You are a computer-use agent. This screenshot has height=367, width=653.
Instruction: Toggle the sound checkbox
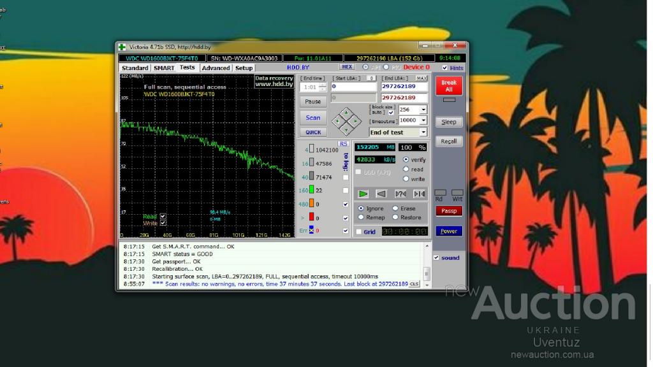[436, 257]
